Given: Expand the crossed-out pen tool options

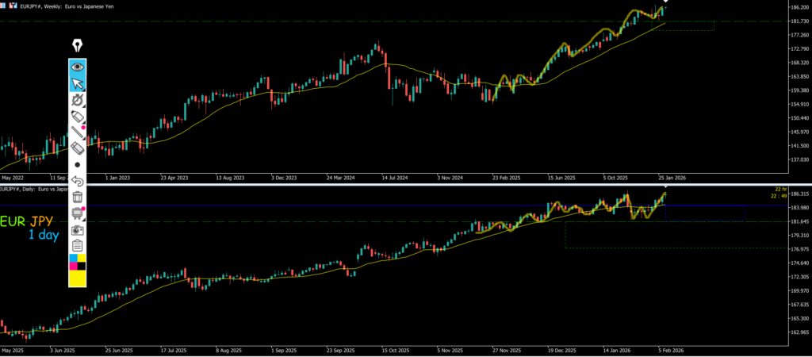Looking at the screenshot, I should (x=79, y=100).
